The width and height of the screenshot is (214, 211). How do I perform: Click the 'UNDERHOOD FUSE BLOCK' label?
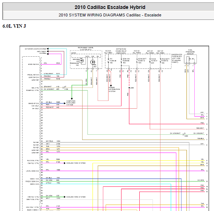(x=177, y=58)
